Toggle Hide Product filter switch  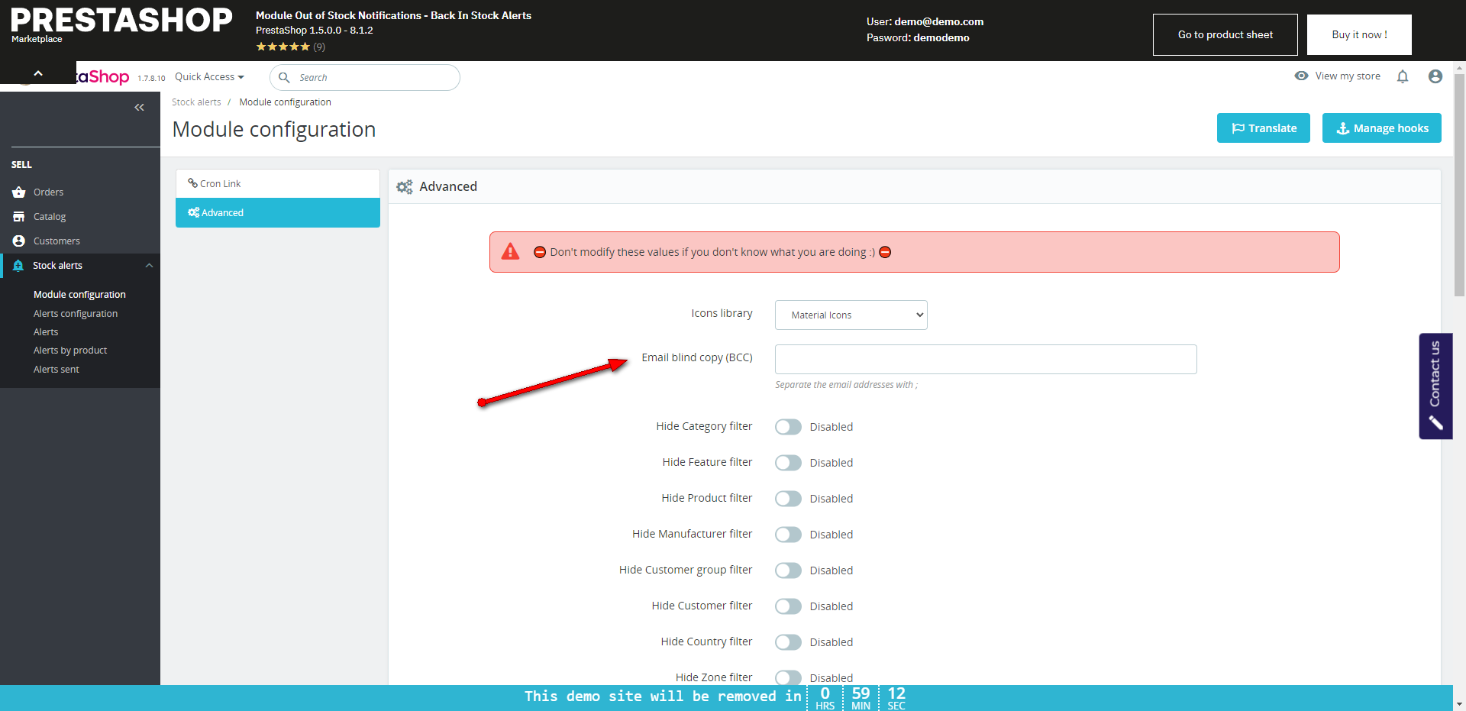[788, 499]
